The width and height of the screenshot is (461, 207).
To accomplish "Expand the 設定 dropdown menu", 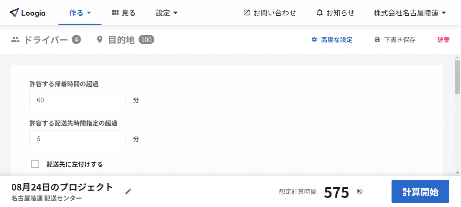I will (x=167, y=13).
